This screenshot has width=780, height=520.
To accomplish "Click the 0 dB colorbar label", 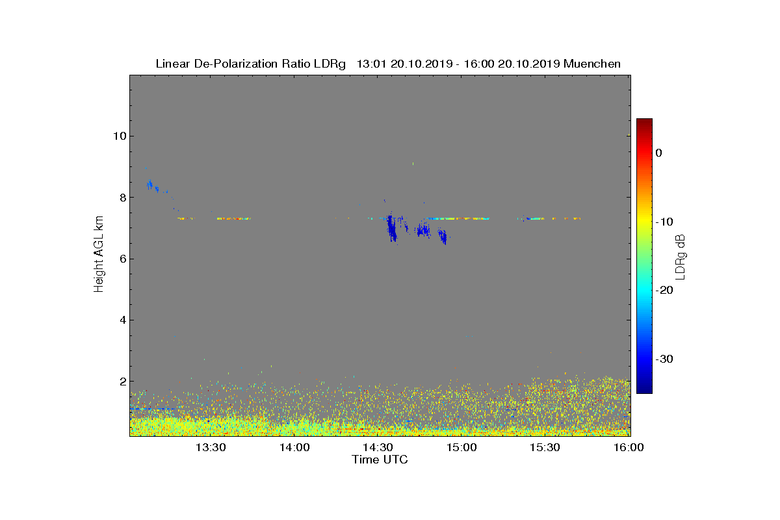I will pos(658,153).
